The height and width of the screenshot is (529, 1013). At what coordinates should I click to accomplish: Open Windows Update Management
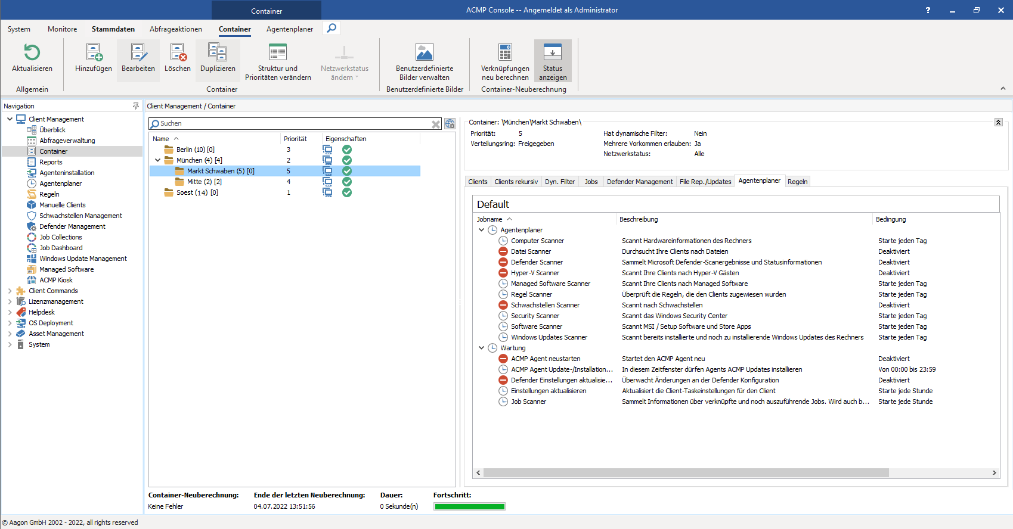point(83,259)
